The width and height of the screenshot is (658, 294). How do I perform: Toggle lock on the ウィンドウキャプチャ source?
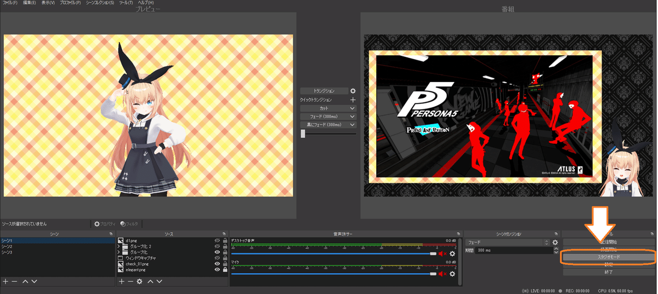pos(225,258)
